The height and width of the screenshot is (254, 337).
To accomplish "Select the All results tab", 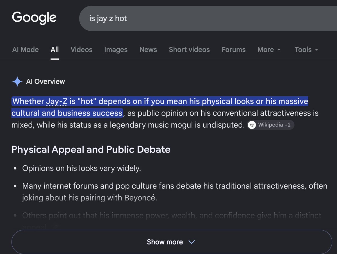I will click(x=55, y=50).
